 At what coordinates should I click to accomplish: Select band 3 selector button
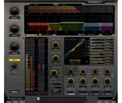[x=45, y=34]
